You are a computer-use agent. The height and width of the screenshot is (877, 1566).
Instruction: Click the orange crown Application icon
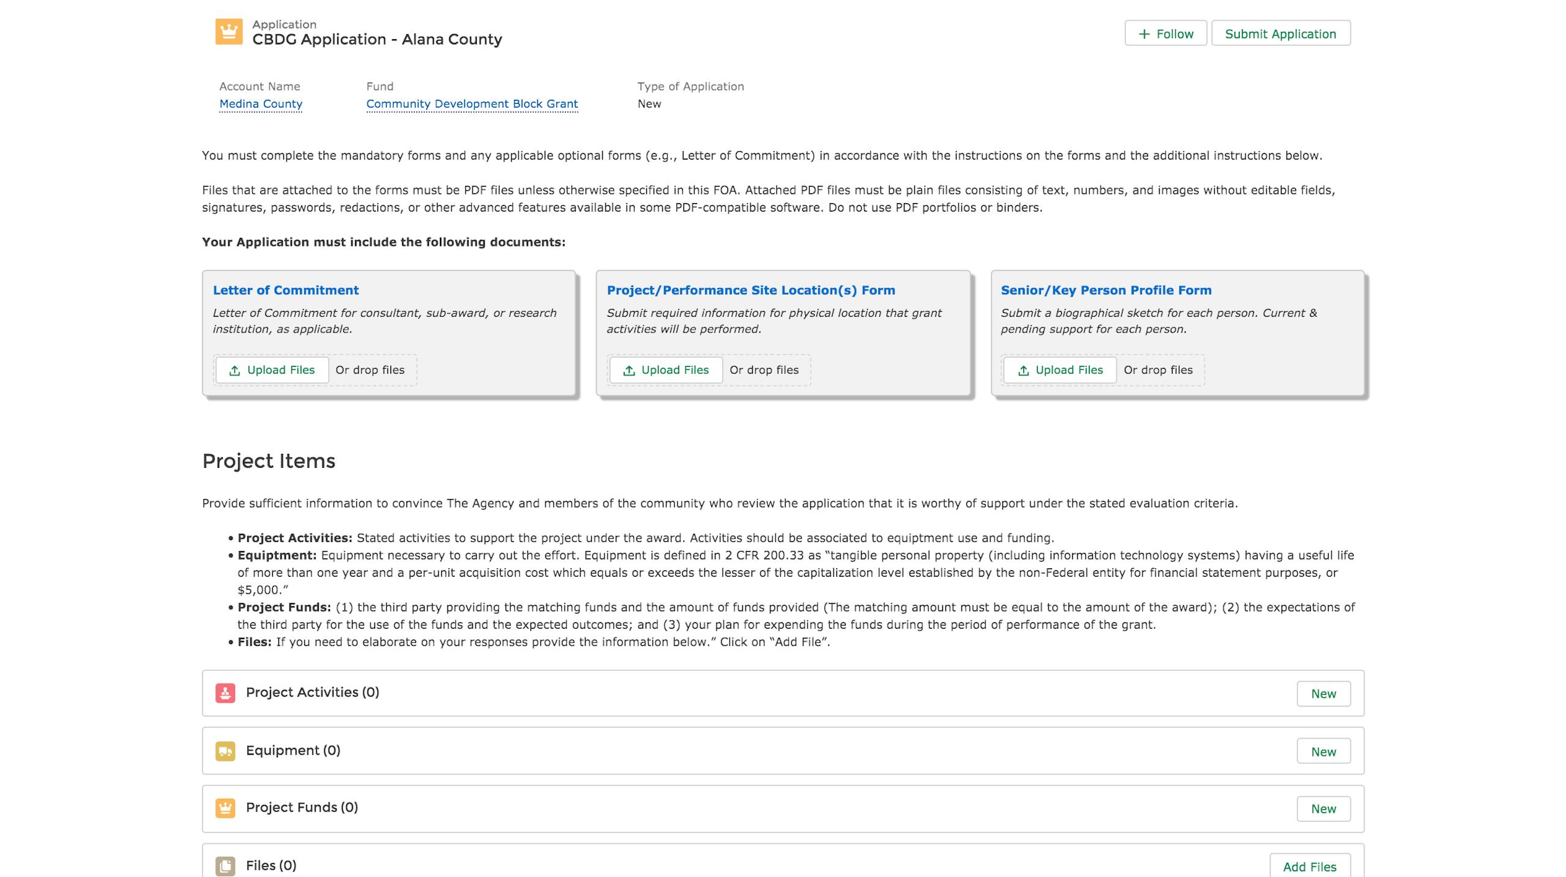pos(228,32)
